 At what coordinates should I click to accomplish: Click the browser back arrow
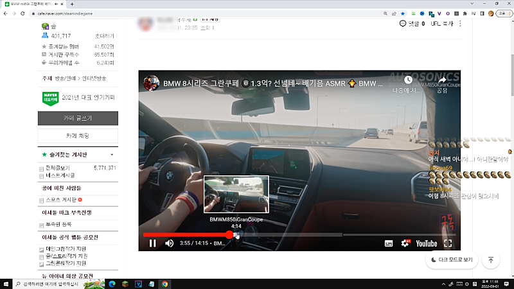pyautogui.click(x=6, y=13)
